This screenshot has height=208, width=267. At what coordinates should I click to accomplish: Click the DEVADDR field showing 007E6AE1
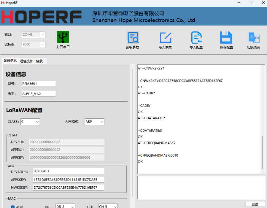tap(69, 171)
